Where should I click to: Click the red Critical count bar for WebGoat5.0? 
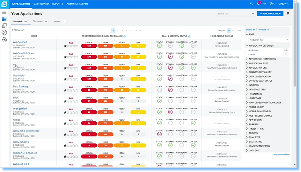[89, 46]
